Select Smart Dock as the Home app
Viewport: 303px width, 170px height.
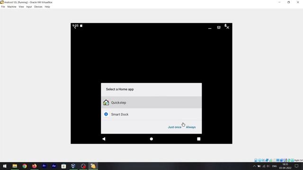coord(151,114)
